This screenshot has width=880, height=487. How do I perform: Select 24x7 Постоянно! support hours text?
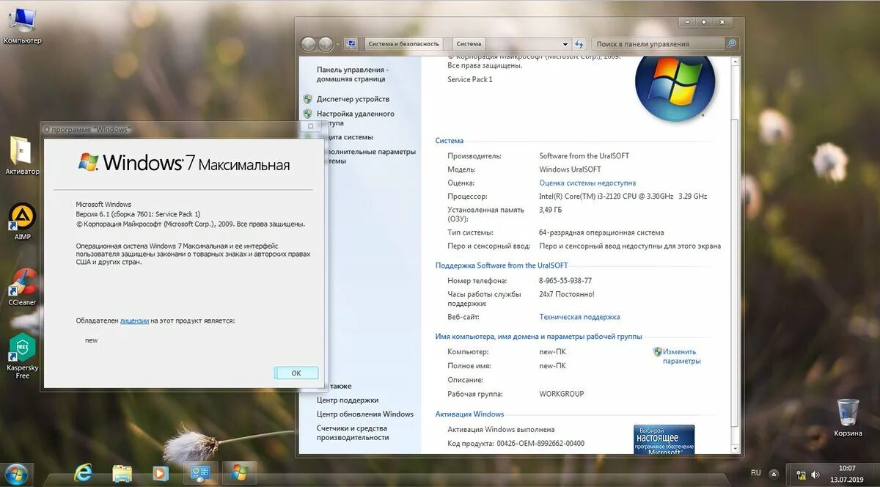[567, 294]
